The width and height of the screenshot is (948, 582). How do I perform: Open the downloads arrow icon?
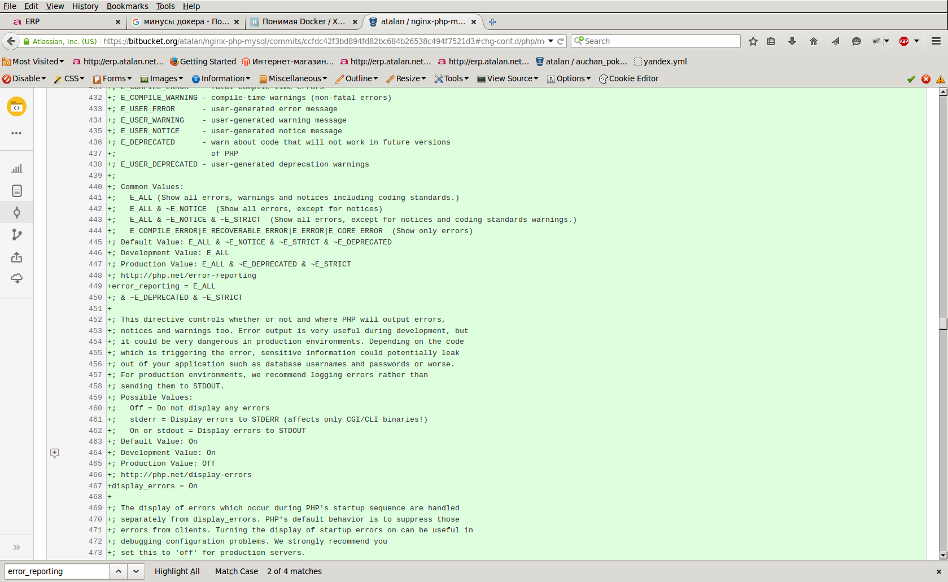pyautogui.click(x=792, y=41)
